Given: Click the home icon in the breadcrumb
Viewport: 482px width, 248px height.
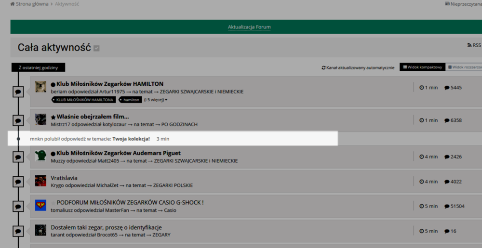Looking at the screenshot, I should click(x=13, y=4).
